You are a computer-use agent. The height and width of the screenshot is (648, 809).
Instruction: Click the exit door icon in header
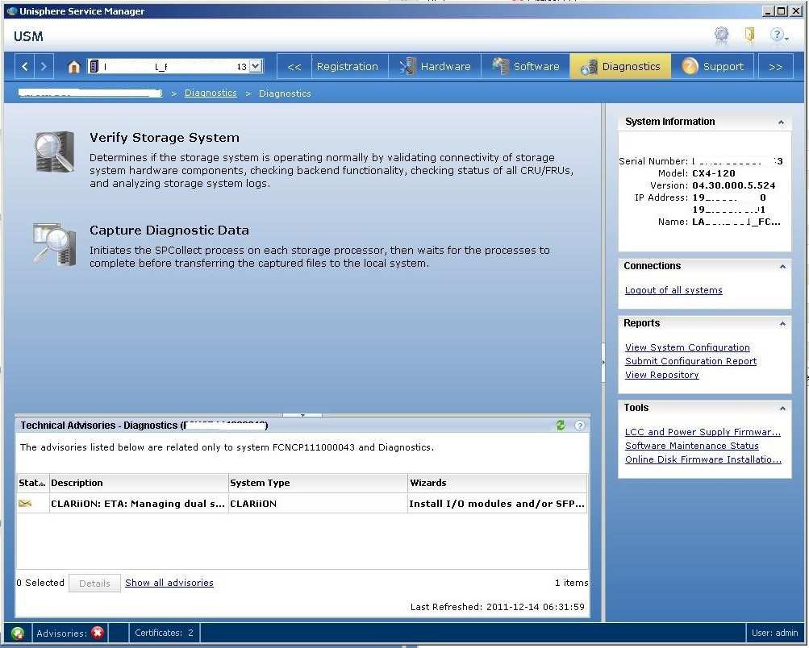click(749, 35)
